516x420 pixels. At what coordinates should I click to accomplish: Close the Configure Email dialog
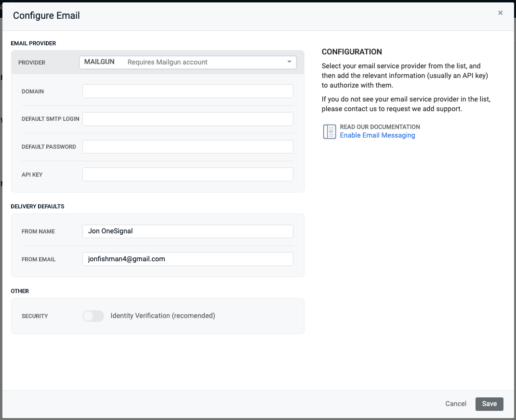[500, 13]
